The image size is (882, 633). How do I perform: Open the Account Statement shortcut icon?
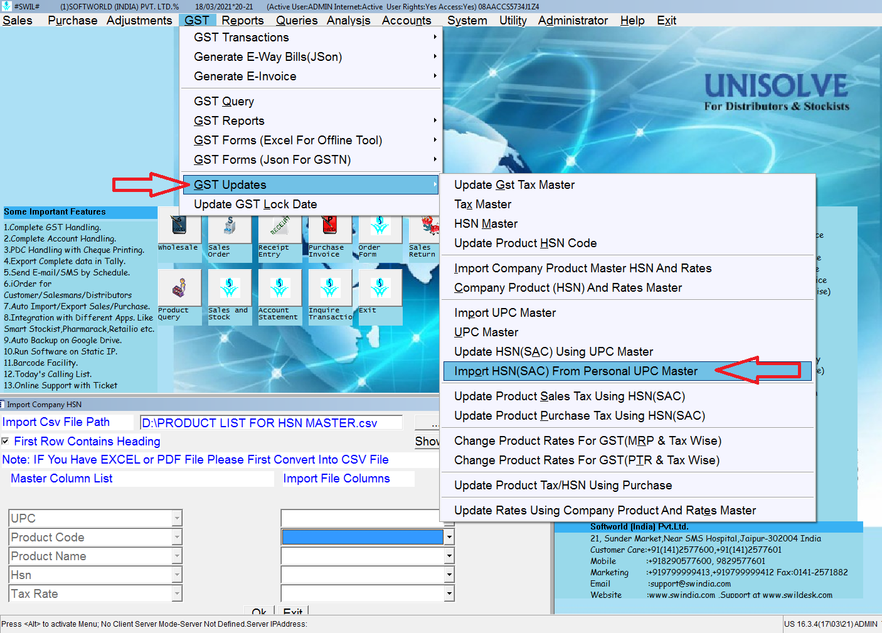point(280,288)
